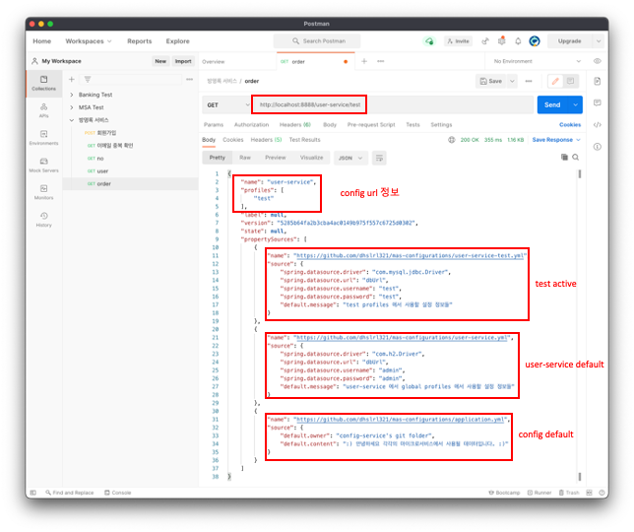Click the Import button

(x=183, y=61)
